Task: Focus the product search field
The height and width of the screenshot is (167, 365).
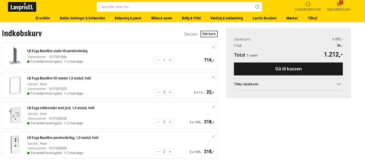Action: tap(175, 7)
